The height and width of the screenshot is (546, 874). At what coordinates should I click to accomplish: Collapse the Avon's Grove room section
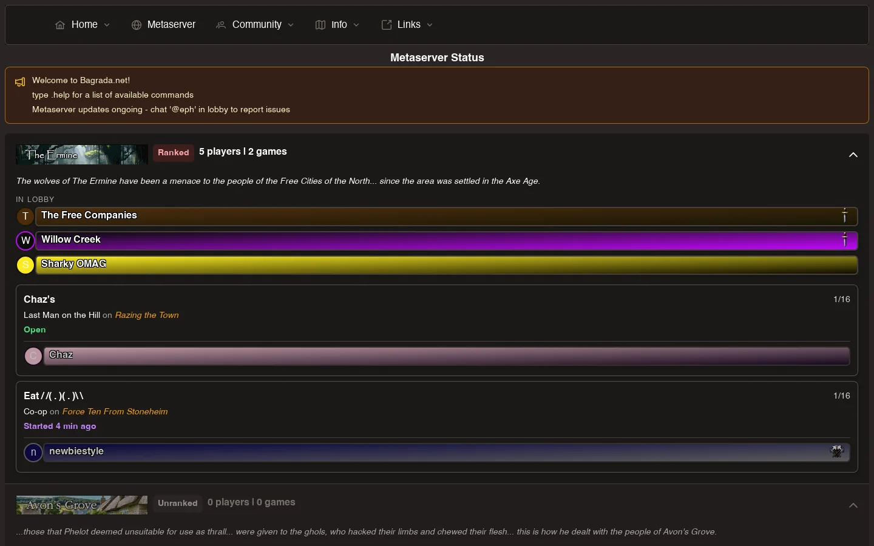tap(853, 505)
